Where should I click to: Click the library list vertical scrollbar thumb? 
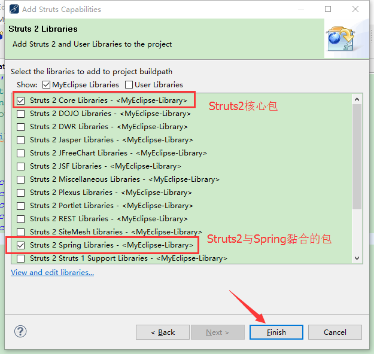[x=357, y=157]
